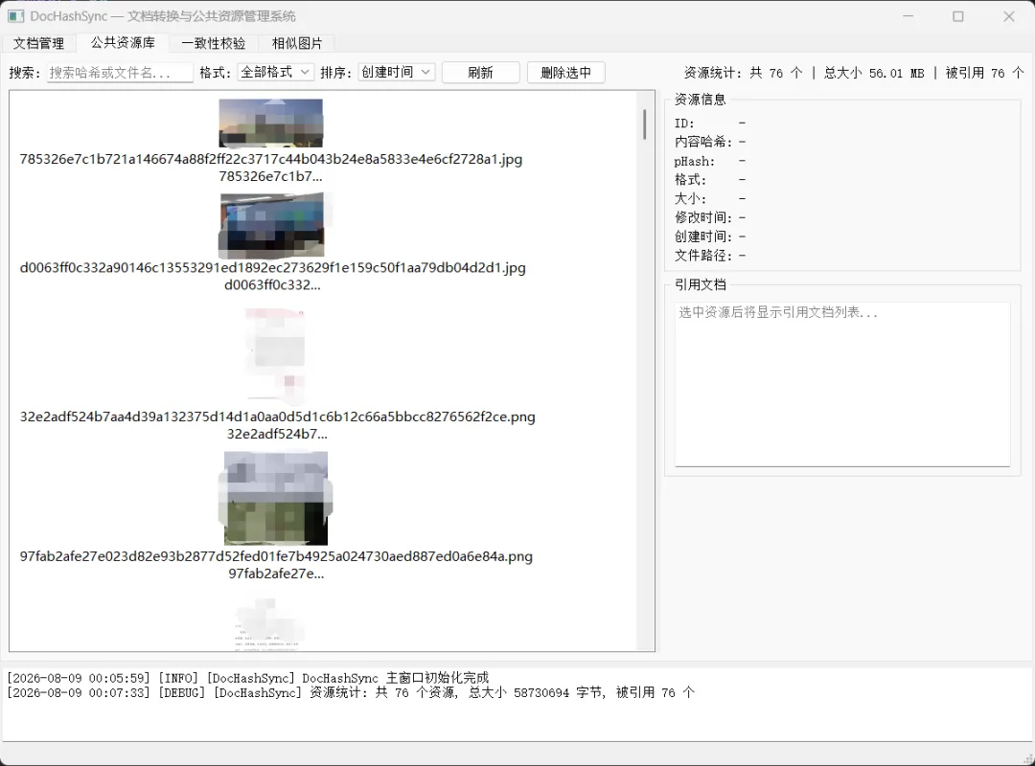Image resolution: width=1035 pixels, height=766 pixels.
Task: Select thumbnail of d0063ff0c332 jpg resource
Action: (272, 225)
